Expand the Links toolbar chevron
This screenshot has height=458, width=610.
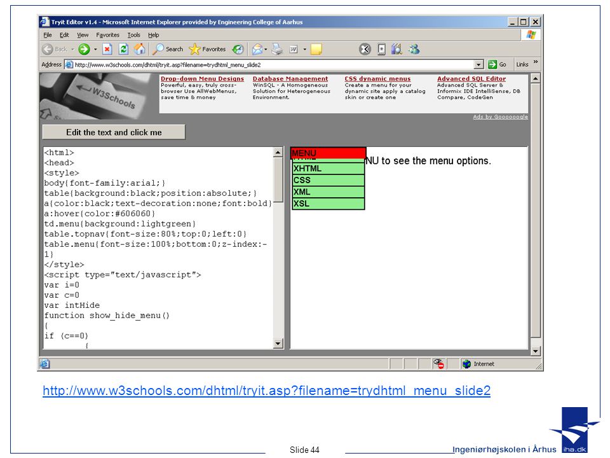[536, 62]
